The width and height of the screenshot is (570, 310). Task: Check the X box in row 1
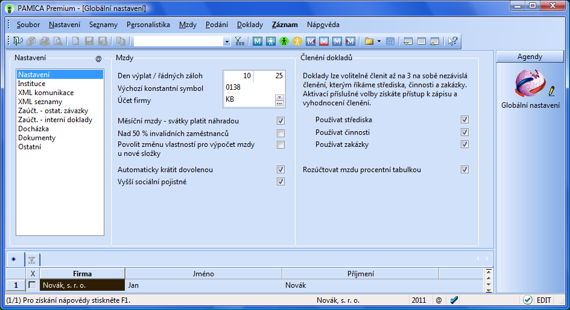pyautogui.click(x=33, y=285)
